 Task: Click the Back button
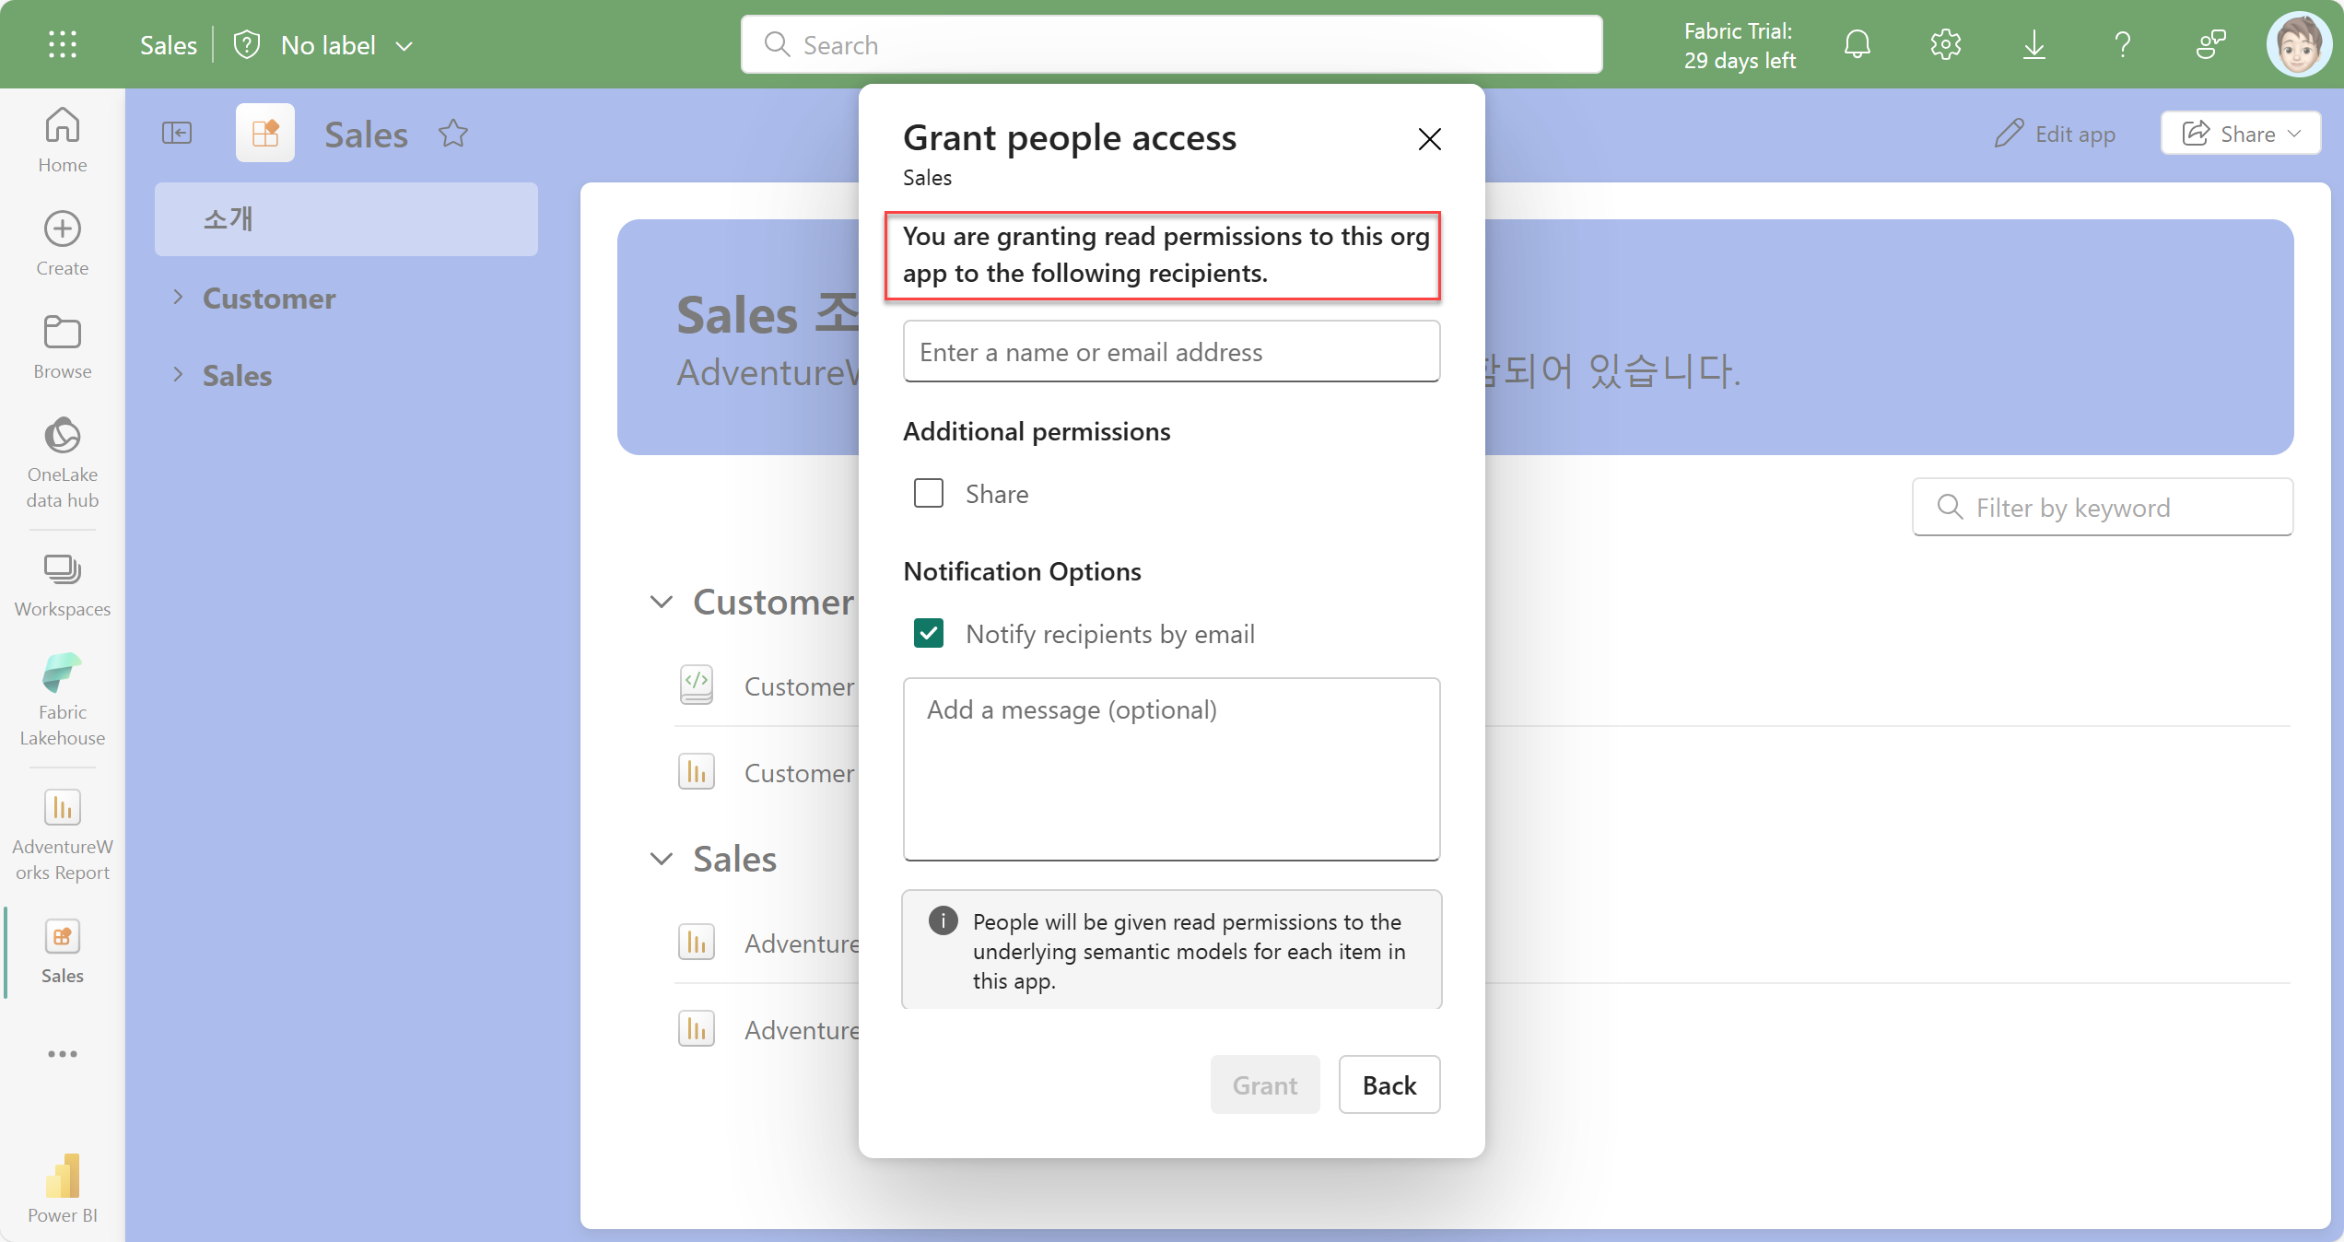1389,1084
